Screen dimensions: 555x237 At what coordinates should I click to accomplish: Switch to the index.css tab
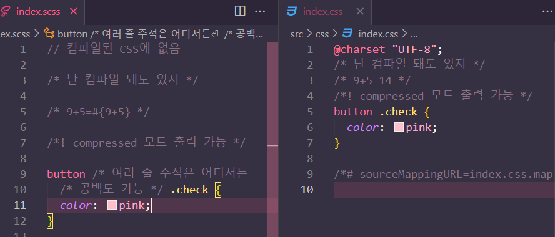coord(322,12)
